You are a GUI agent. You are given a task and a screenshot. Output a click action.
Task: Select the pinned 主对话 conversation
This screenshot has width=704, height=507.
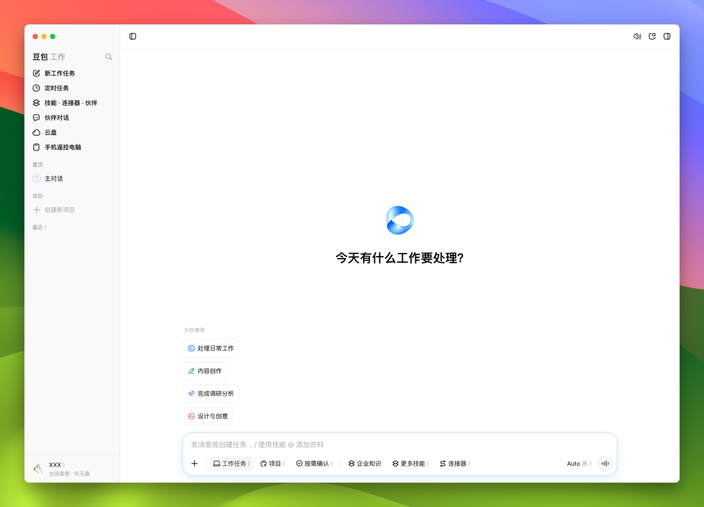72,179
